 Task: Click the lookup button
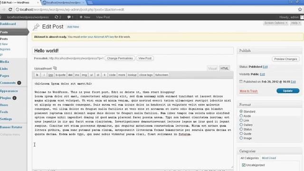(132, 75)
